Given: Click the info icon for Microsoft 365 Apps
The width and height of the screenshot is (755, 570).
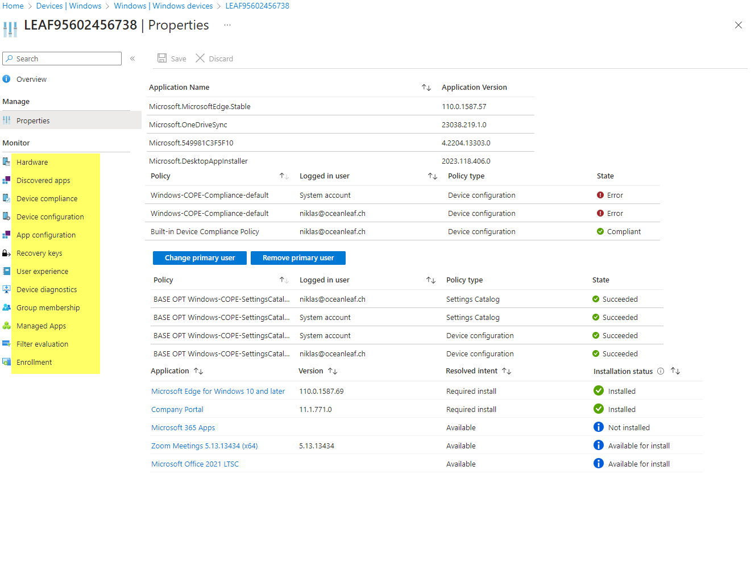Looking at the screenshot, I should pyautogui.click(x=599, y=427).
